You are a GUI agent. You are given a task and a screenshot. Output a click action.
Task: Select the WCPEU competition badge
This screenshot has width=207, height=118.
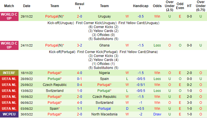(x=9, y=114)
